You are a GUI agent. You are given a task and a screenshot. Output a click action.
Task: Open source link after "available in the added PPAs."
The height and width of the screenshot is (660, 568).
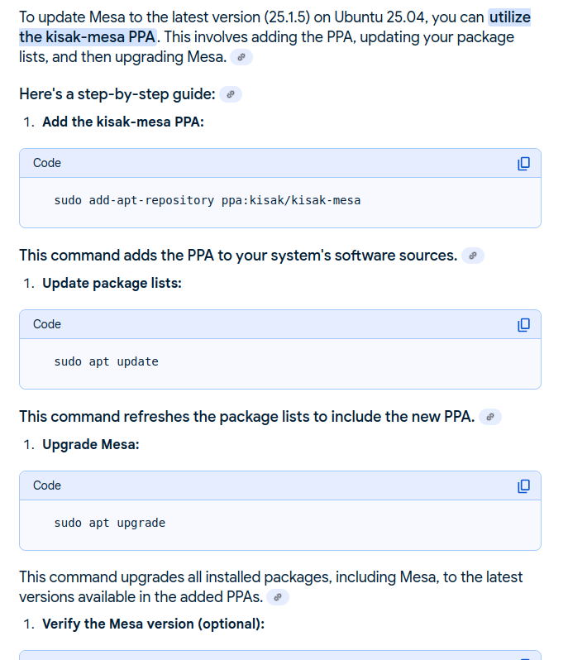coord(278,597)
